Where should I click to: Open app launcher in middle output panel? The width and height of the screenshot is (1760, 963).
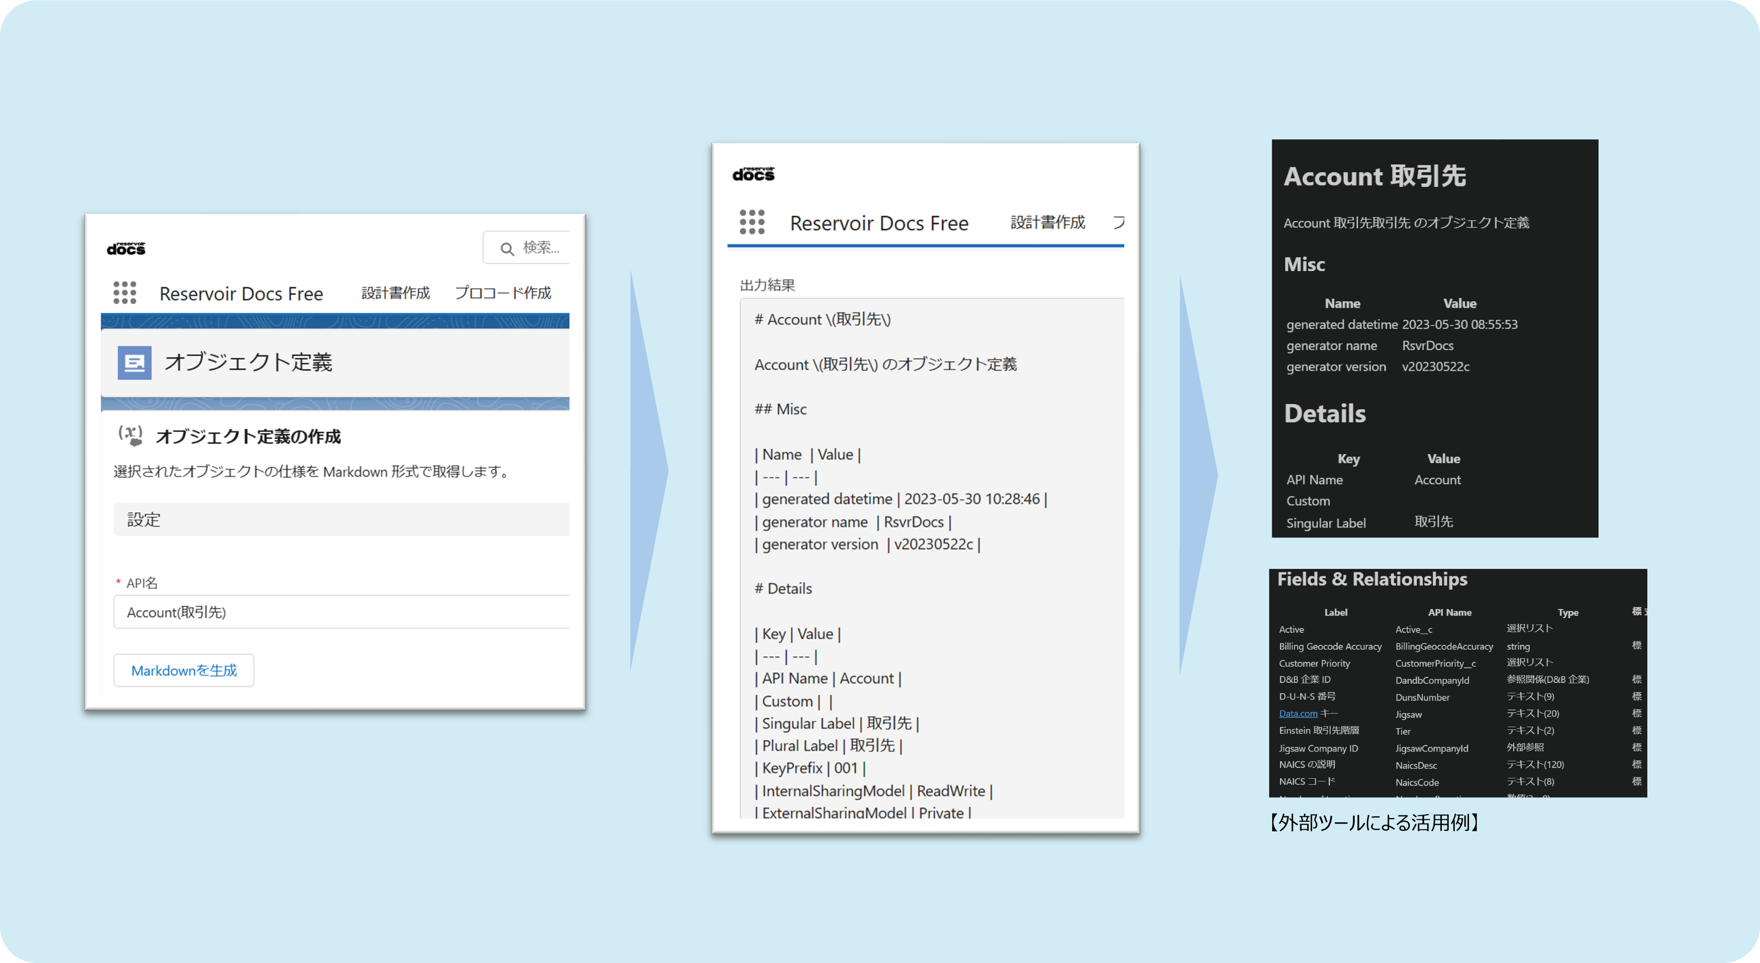(751, 222)
